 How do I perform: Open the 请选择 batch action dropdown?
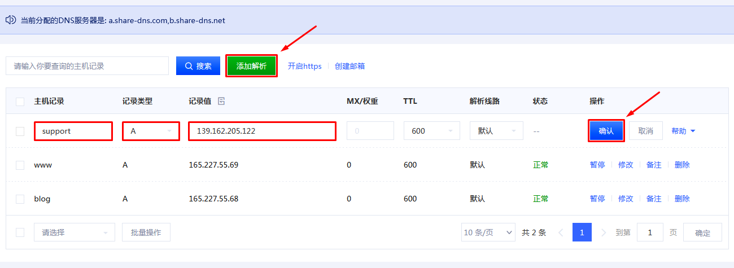(74, 232)
